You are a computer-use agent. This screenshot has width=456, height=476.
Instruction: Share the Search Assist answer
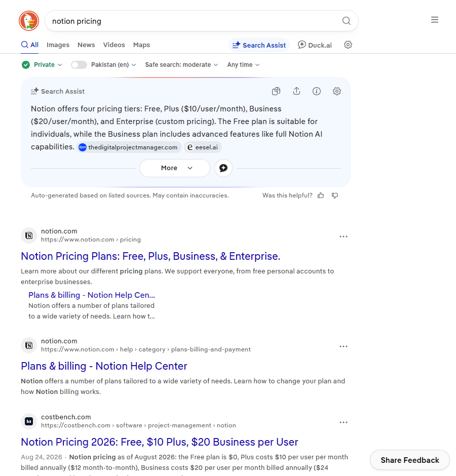(x=296, y=91)
